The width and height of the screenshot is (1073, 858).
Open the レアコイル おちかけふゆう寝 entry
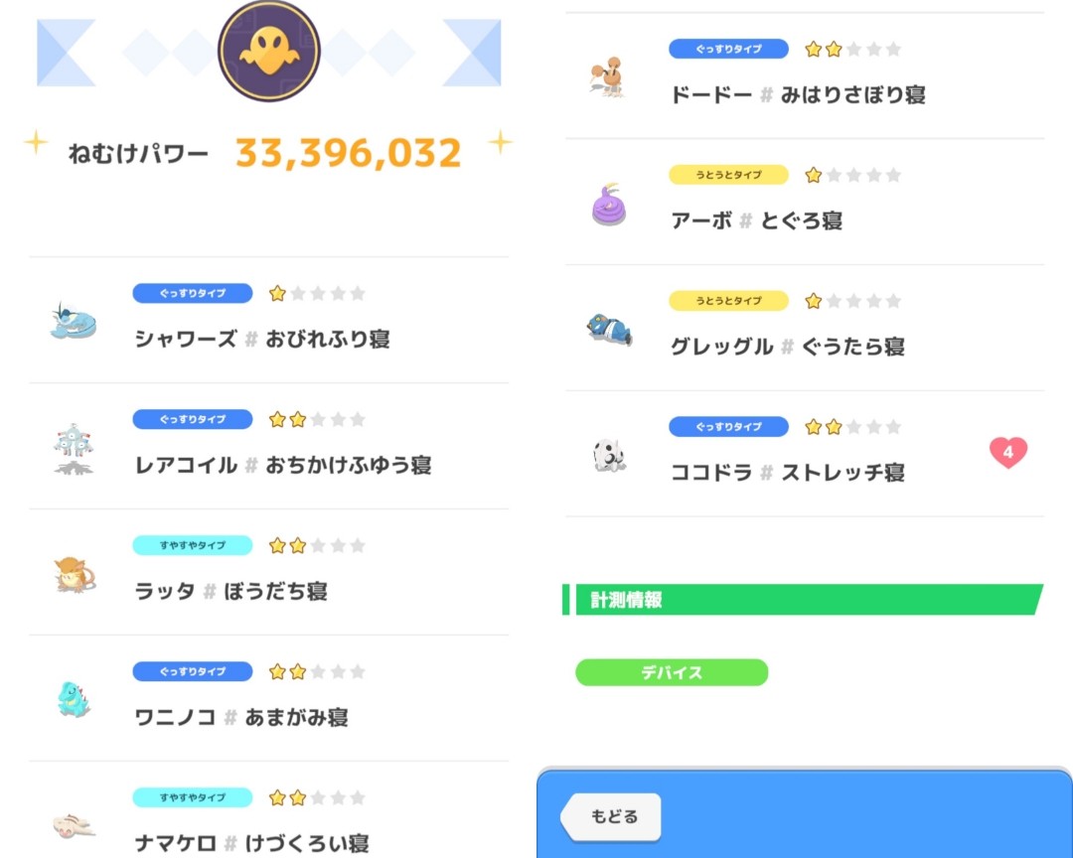click(x=283, y=465)
